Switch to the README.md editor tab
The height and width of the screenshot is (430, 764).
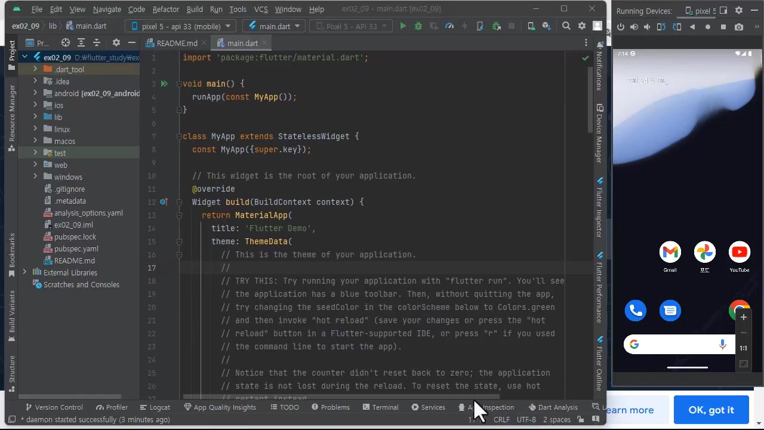tap(176, 44)
